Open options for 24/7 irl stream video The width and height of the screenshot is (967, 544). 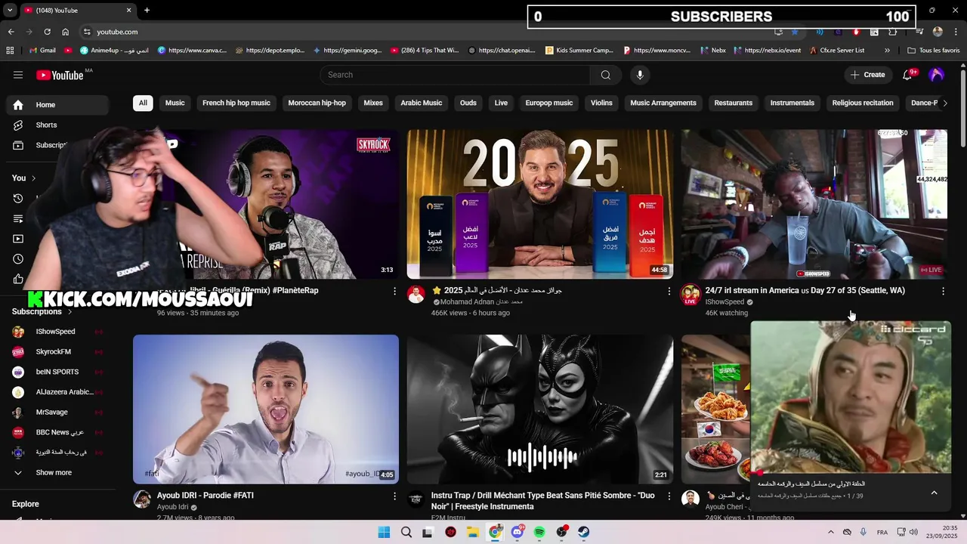pos(943,291)
